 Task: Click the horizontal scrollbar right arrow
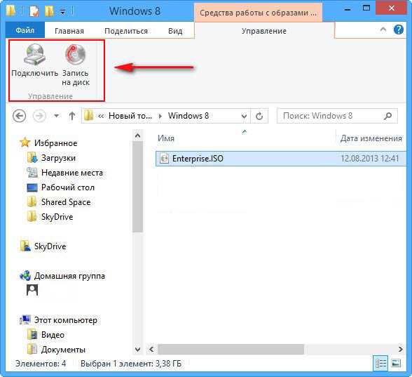[x=401, y=350]
